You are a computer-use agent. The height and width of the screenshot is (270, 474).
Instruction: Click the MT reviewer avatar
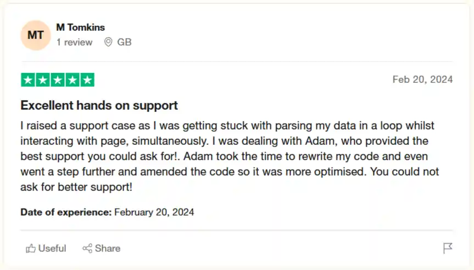click(x=36, y=36)
